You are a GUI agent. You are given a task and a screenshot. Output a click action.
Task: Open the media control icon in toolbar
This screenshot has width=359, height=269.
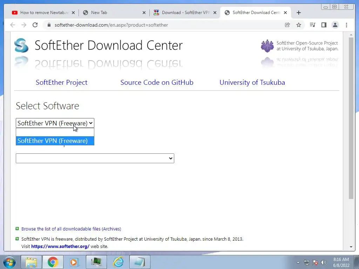312,25
